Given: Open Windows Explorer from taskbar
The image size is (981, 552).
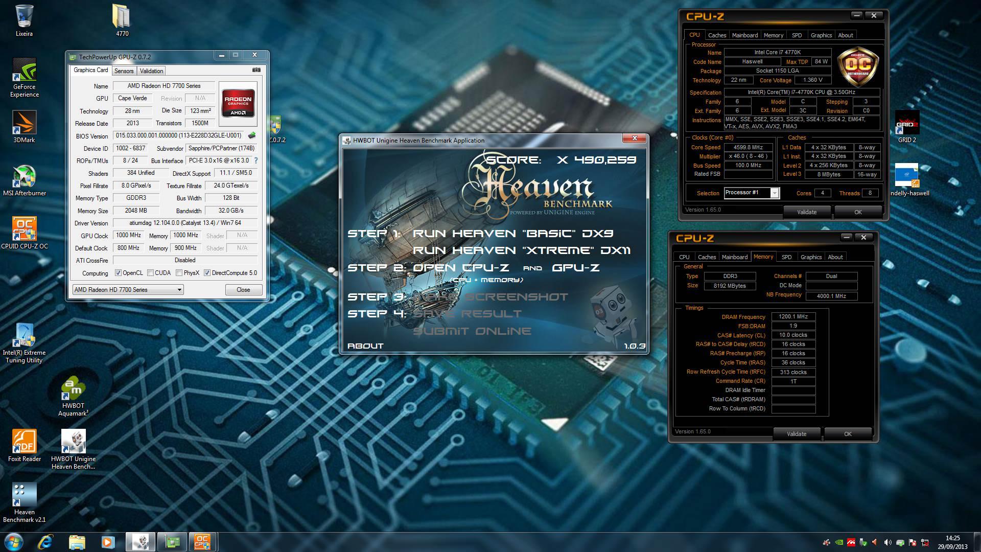Looking at the screenshot, I should (x=77, y=542).
